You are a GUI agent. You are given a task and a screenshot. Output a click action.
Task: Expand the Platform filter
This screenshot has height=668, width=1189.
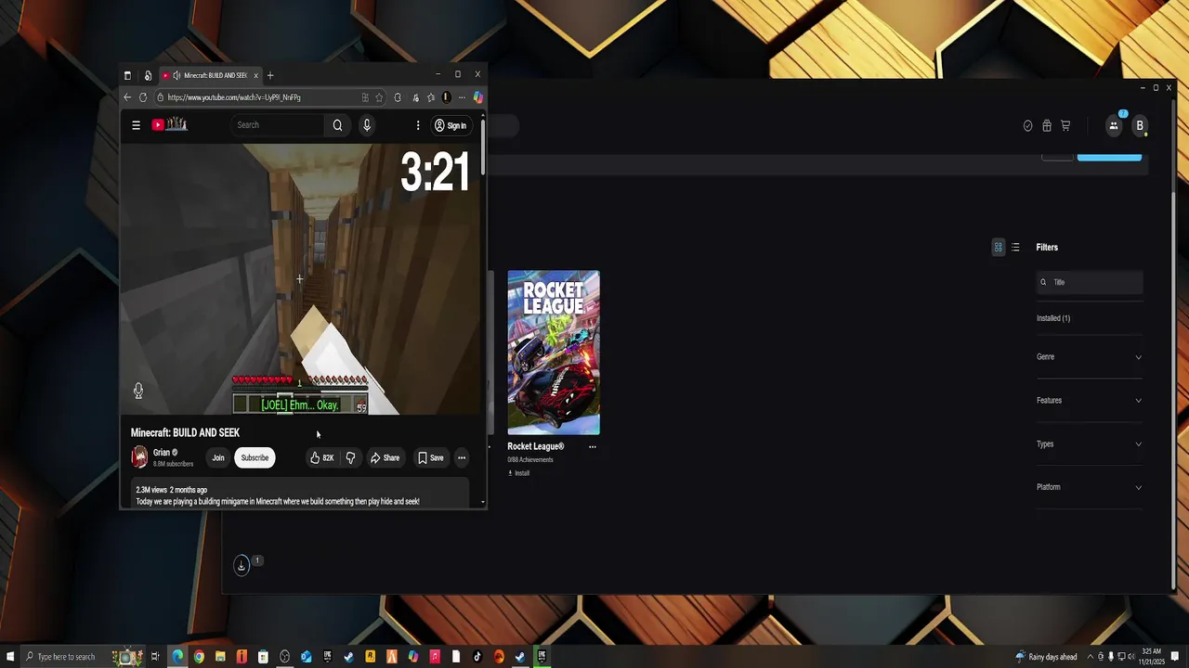[x=1090, y=487]
